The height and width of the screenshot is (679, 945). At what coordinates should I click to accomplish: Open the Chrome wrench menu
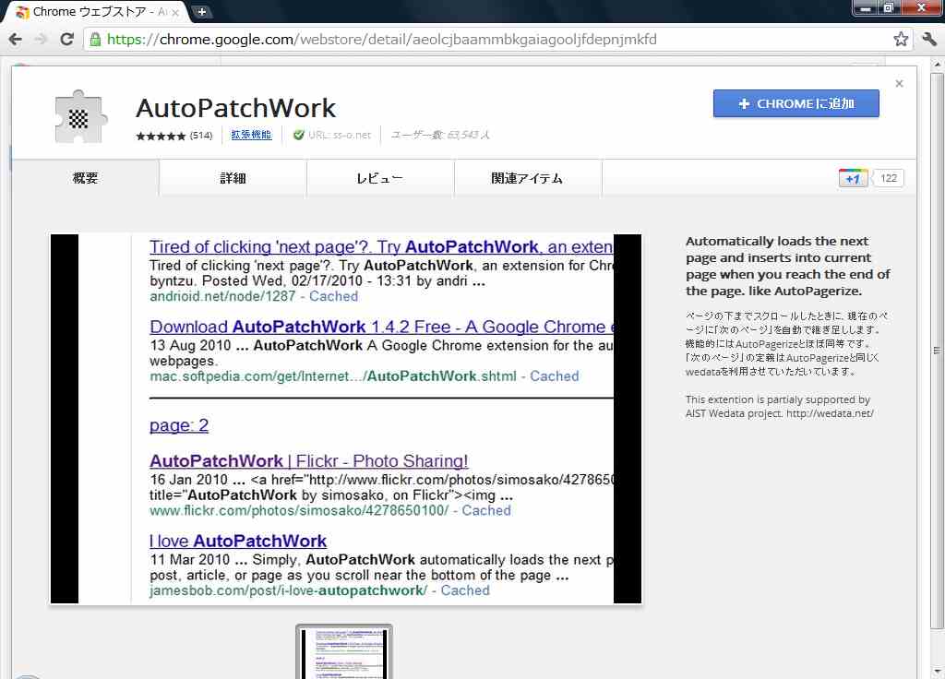point(928,39)
